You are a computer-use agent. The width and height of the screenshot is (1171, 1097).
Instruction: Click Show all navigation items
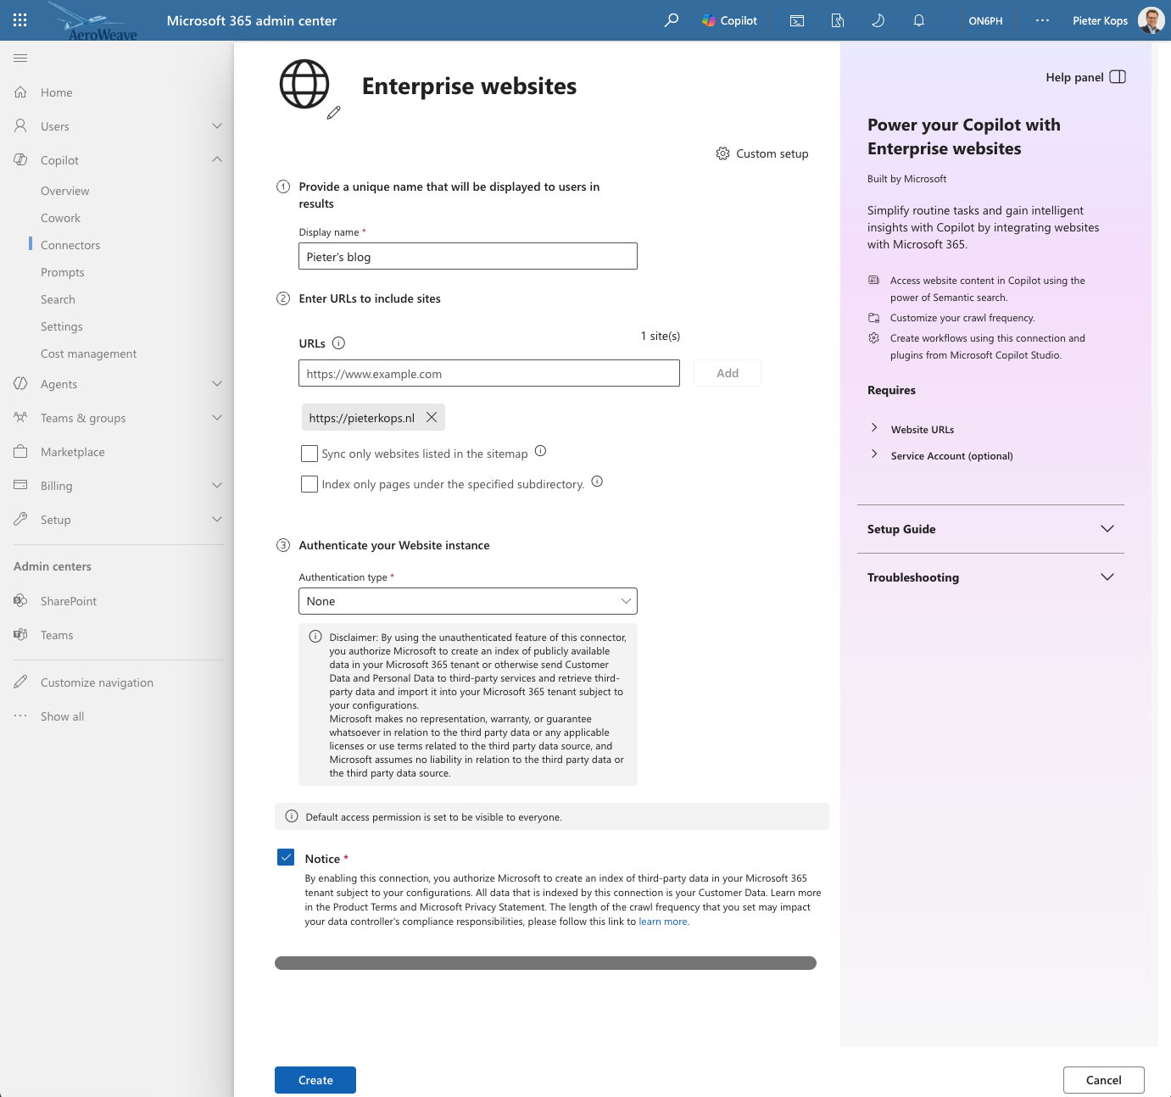tap(63, 716)
